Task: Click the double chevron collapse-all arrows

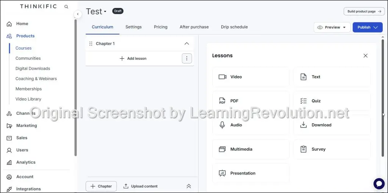Action: (189, 186)
